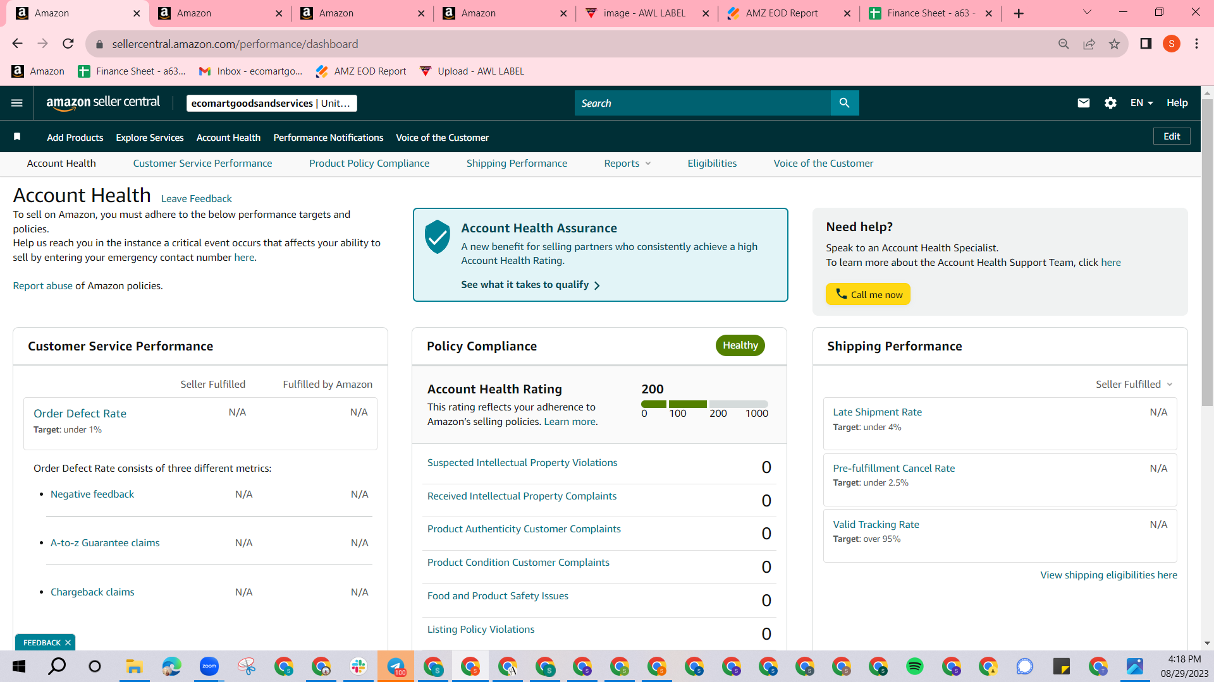
Task: Open the Windows Start menu
Action: click(19, 666)
